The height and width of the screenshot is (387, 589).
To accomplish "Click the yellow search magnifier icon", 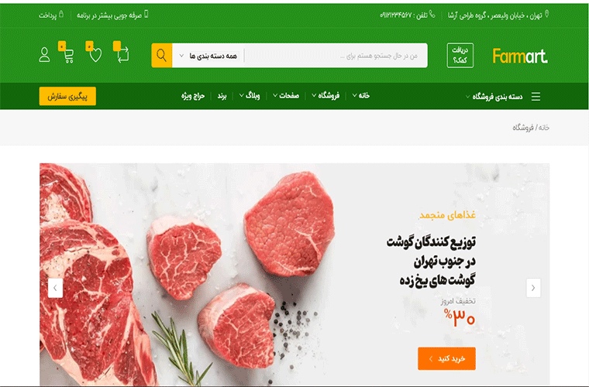I will (161, 56).
